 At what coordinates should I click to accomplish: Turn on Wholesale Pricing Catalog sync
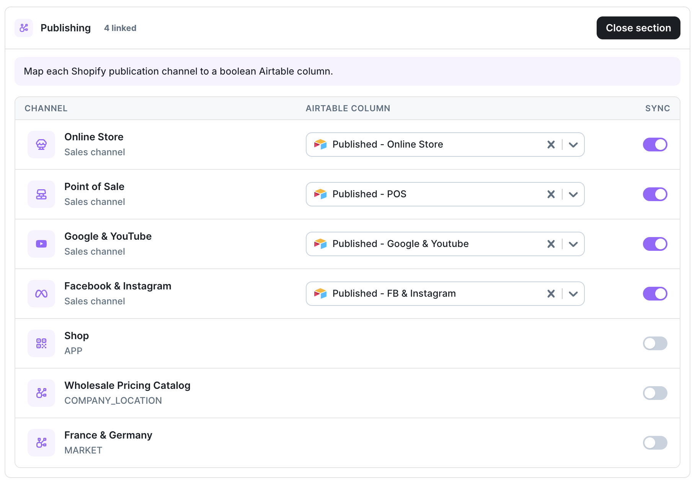(x=655, y=393)
